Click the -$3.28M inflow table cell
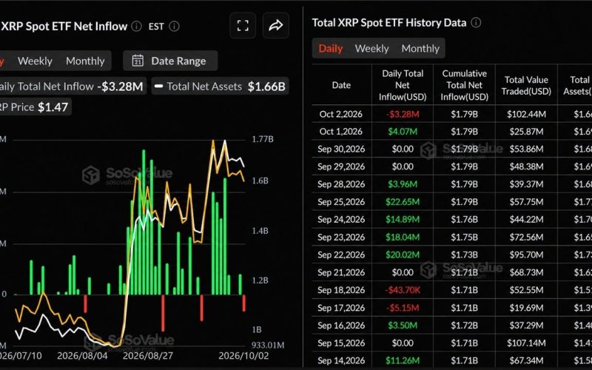 tap(403, 114)
